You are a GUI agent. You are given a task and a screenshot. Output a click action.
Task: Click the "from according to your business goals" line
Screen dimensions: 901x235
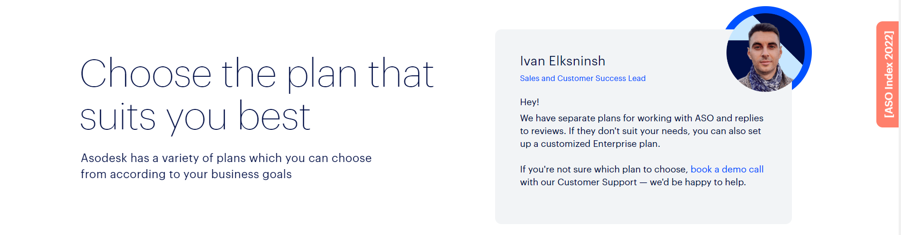tap(186, 174)
